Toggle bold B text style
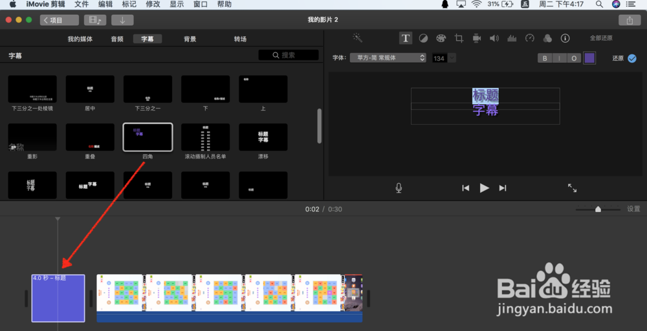 click(x=545, y=58)
